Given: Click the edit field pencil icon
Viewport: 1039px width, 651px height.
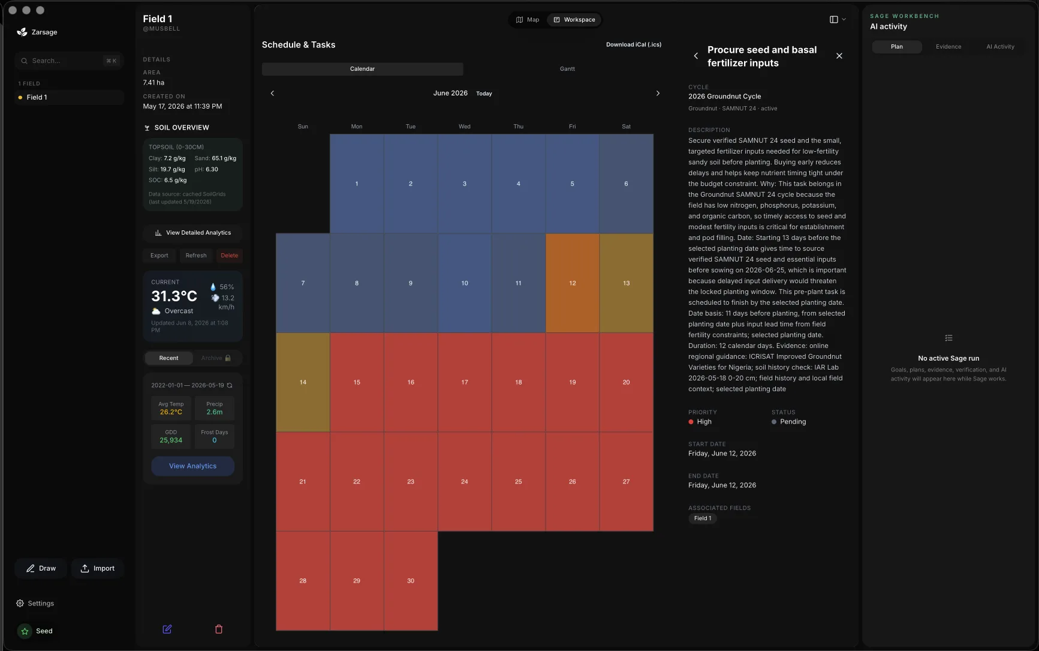Looking at the screenshot, I should (x=167, y=629).
